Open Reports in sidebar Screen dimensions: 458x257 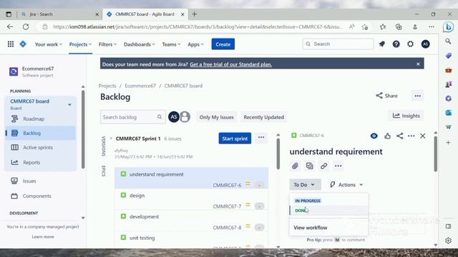pyautogui.click(x=41, y=162)
